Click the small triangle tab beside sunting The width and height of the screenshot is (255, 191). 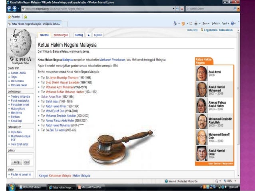coord(89,35)
